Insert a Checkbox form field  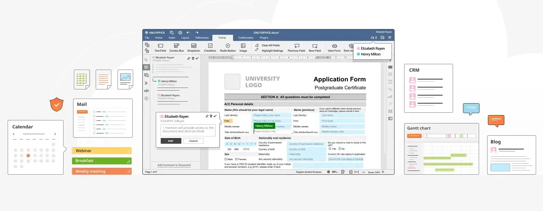click(210, 48)
